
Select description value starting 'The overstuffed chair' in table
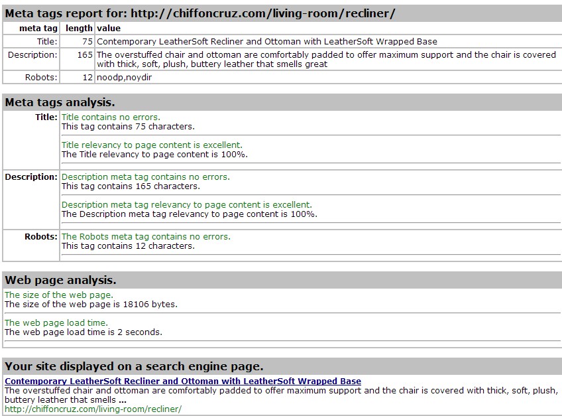click(x=326, y=60)
